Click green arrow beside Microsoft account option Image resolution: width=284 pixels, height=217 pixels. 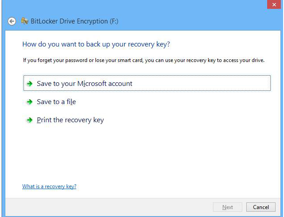(x=30, y=84)
